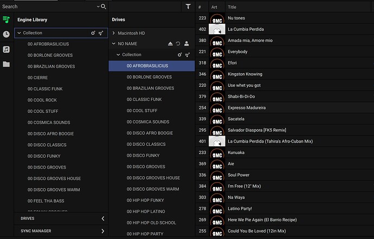Select 00 CIERRE playlist
The image size is (374, 239).
37,77
